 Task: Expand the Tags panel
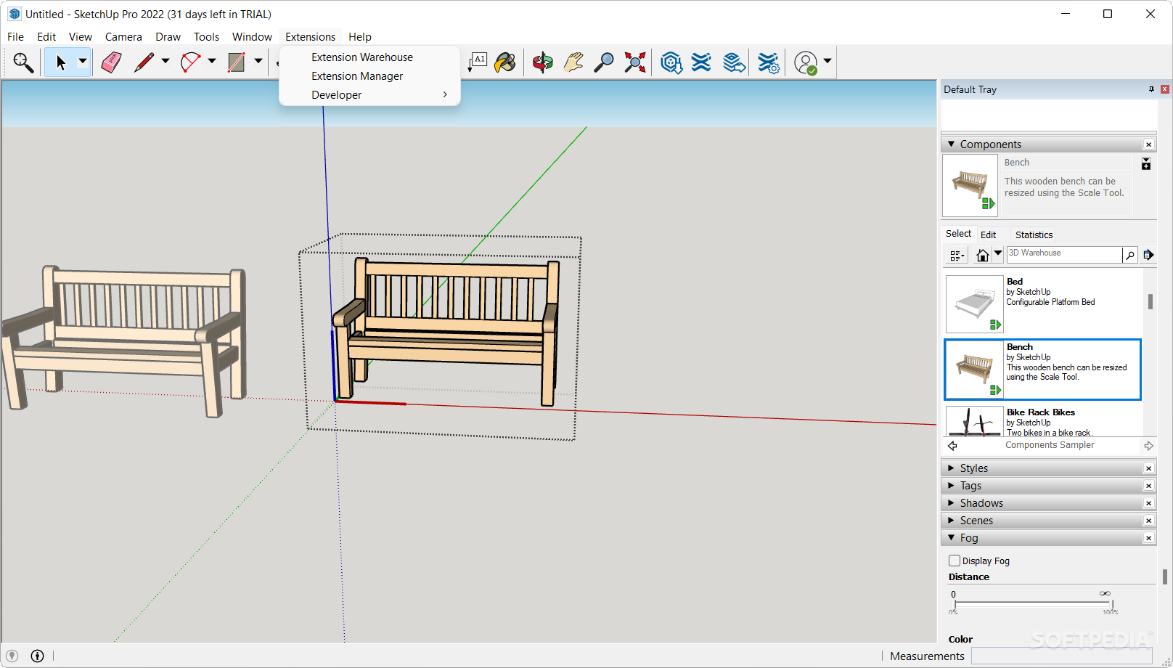(x=951, y=486)
